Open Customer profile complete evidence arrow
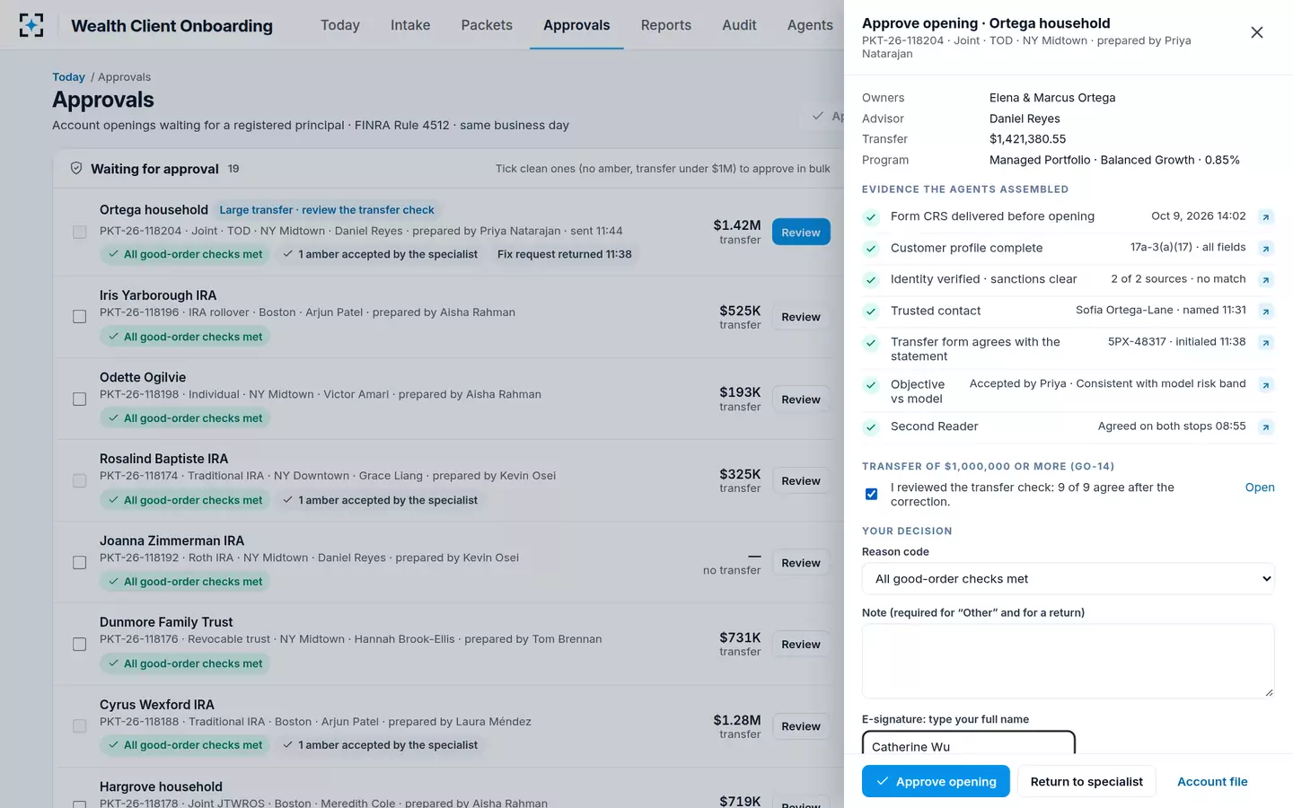Screen dimensions: 1293x808 (1266, 248)
